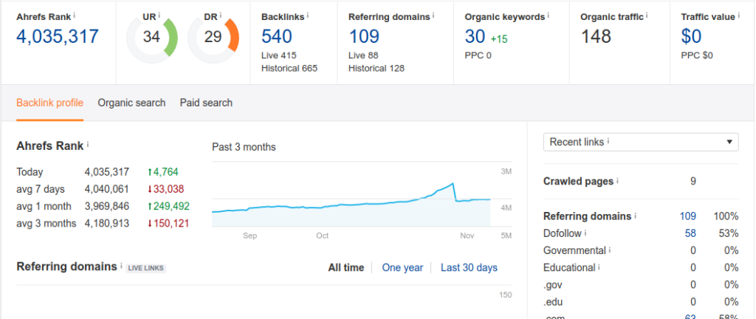Viewport: 756px width, 319px height.
Task: Select One year range for referring domains
Action: (x=402, y=267)
